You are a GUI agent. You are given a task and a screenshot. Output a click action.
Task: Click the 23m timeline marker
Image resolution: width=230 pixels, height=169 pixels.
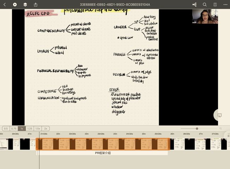[x=87, y=134]
